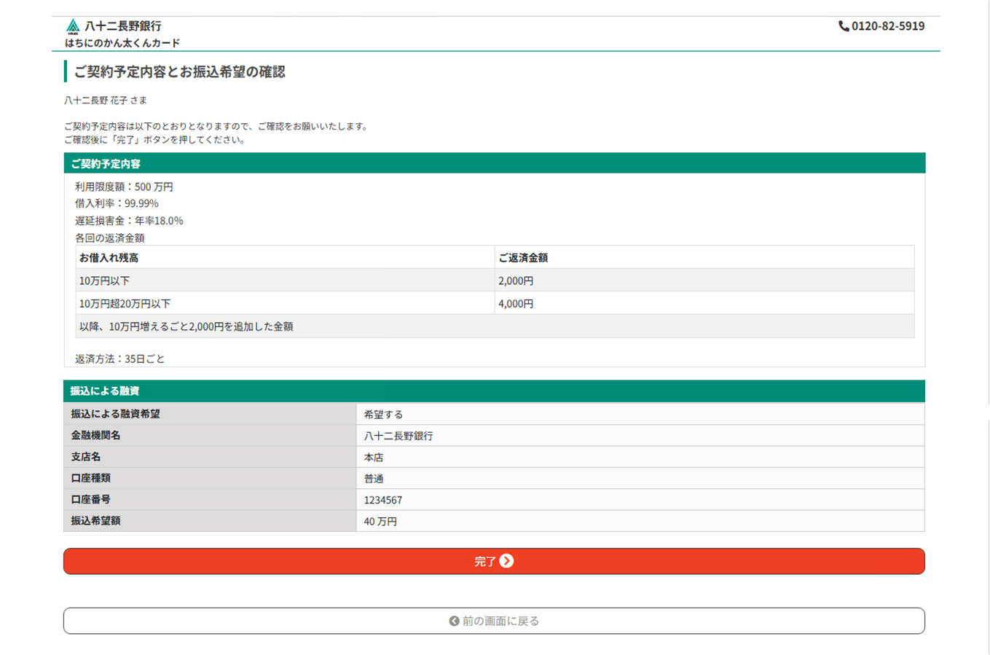
Task: Click the ご返済金額 column header
Action: pos(523,258)
